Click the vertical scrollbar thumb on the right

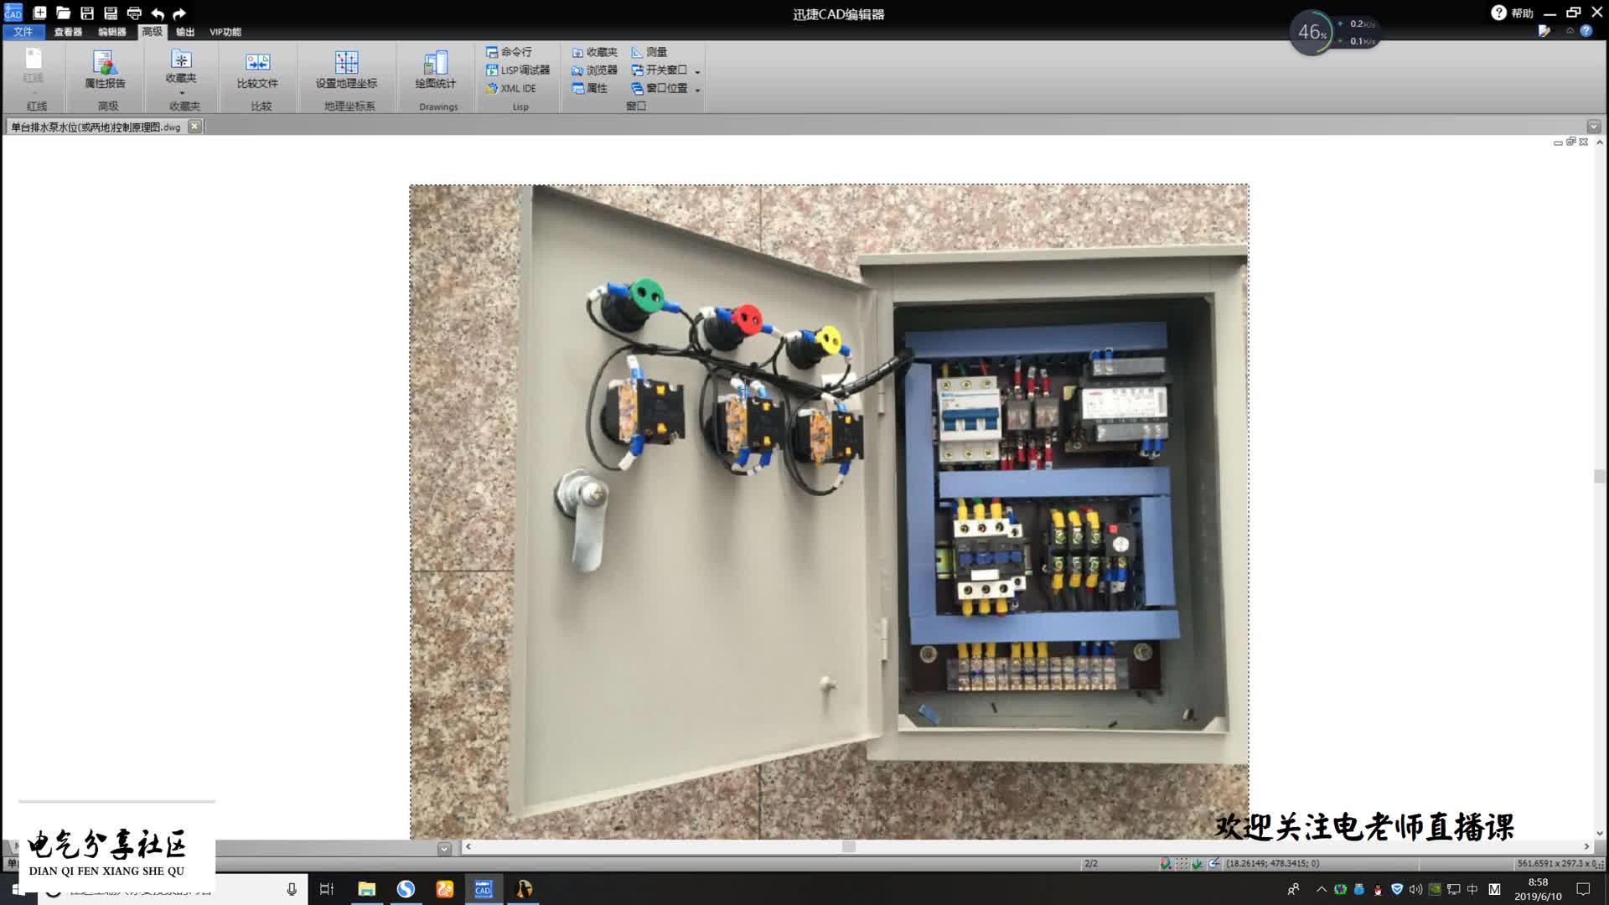(1599, 476)
